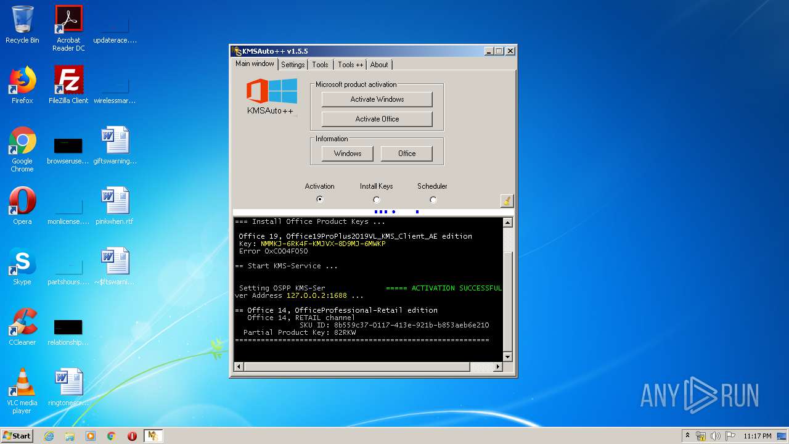Click the Office information button
Image resolution: width=789 pixels, height=444 pixels.
(407, 154)
